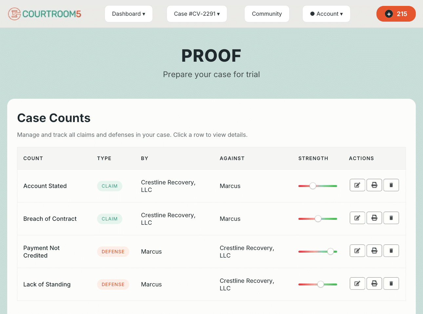Click the 215 credits button
423x314 pixels.
pos(396,14)
